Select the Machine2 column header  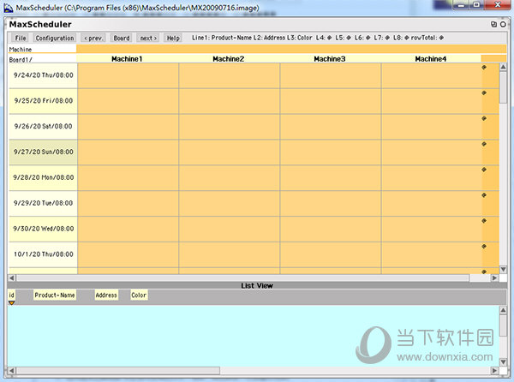click(229, 59)
